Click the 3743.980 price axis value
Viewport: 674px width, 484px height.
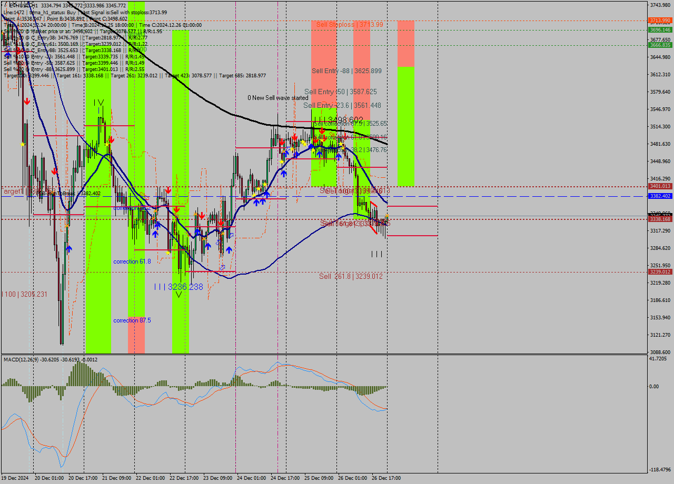point(660,5)
